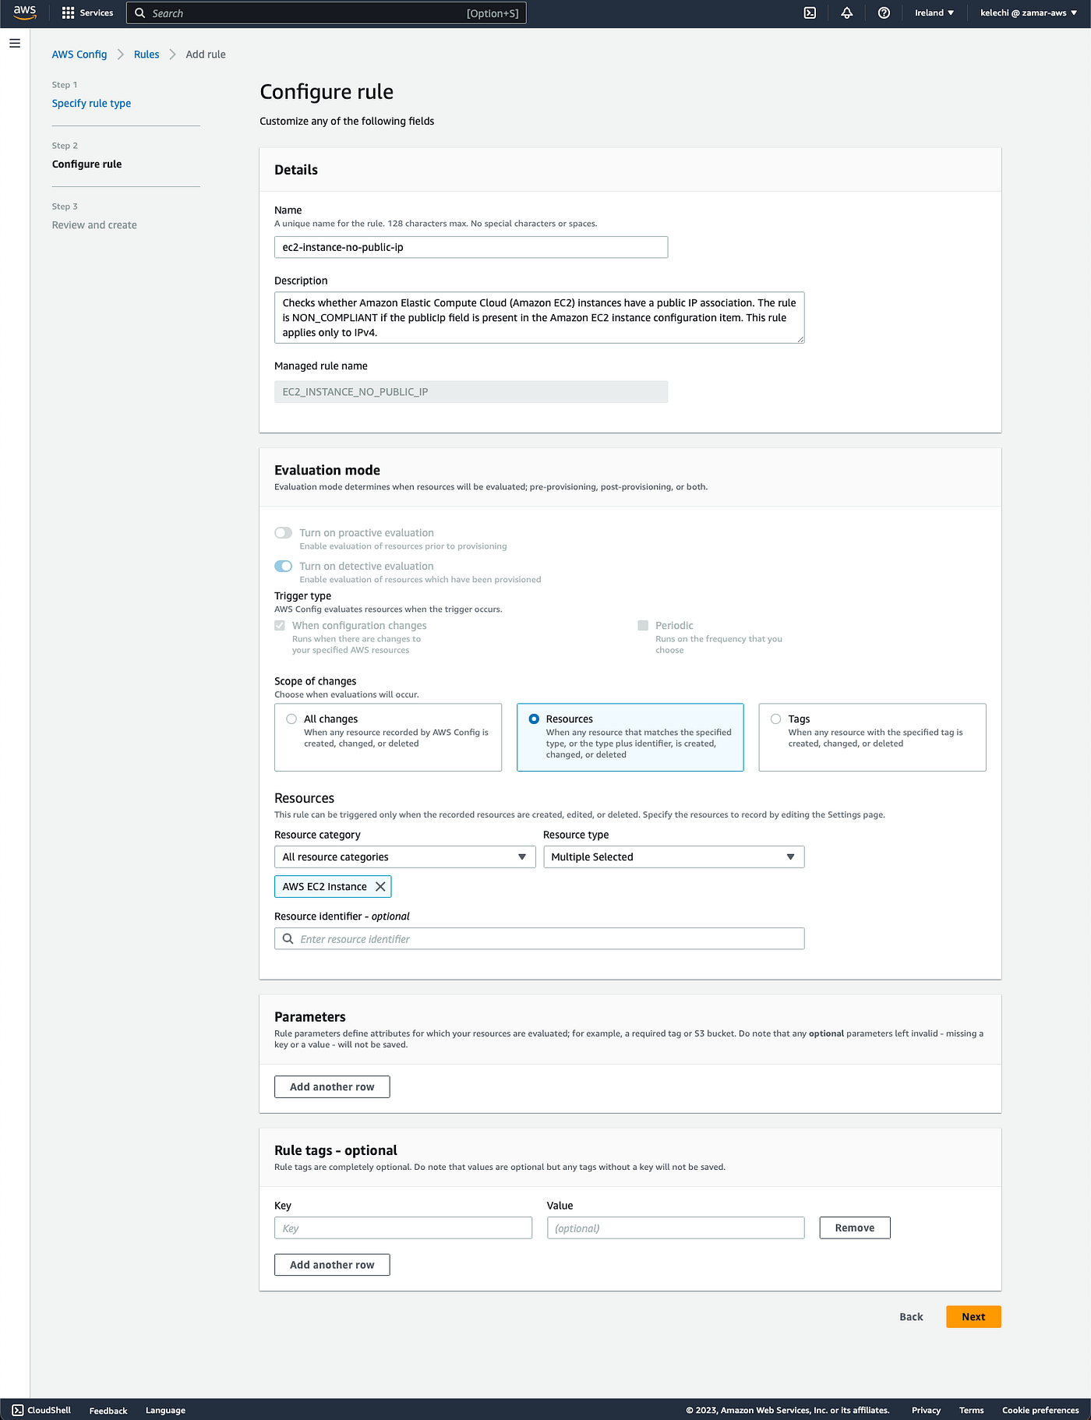Screen dimensions: 1091x1420
Task: Remove the AWS EC2 Instance chip
Action: tap(380, 887)
